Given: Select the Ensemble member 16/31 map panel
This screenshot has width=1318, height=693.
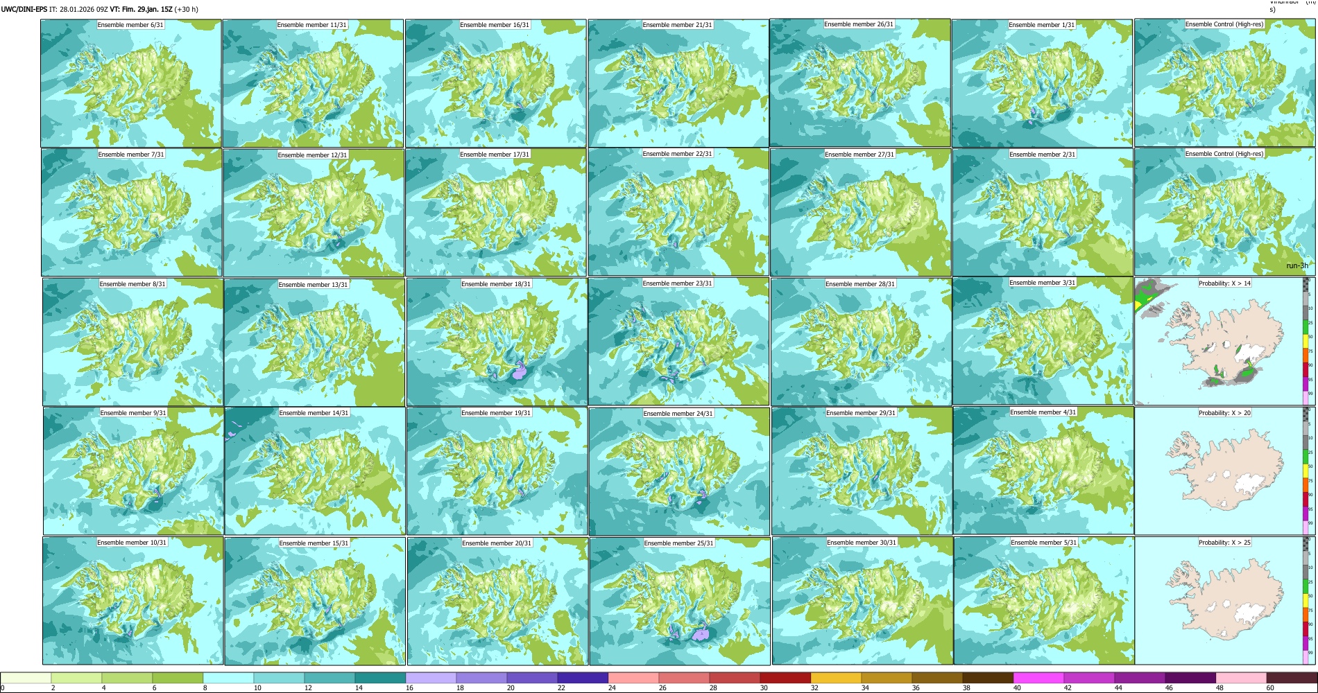Looking at the screenshot, I should tap(495, 83).
